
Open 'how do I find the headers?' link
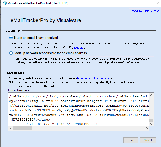pos(94,78)
